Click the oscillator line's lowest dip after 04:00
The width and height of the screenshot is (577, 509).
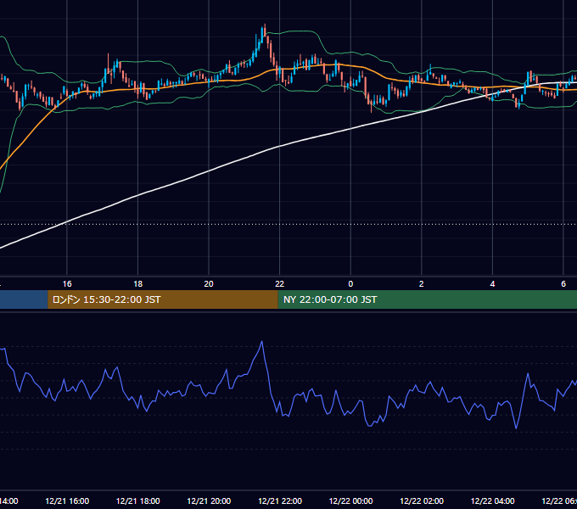pos(516,428)
